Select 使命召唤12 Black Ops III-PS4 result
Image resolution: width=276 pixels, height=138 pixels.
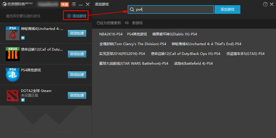[x=185, y=54]
